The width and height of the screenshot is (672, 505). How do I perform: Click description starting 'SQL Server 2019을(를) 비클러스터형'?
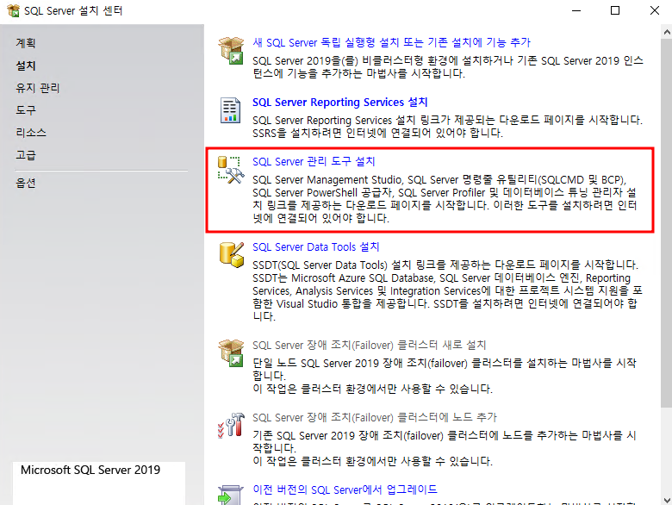(x=448, y=67)
